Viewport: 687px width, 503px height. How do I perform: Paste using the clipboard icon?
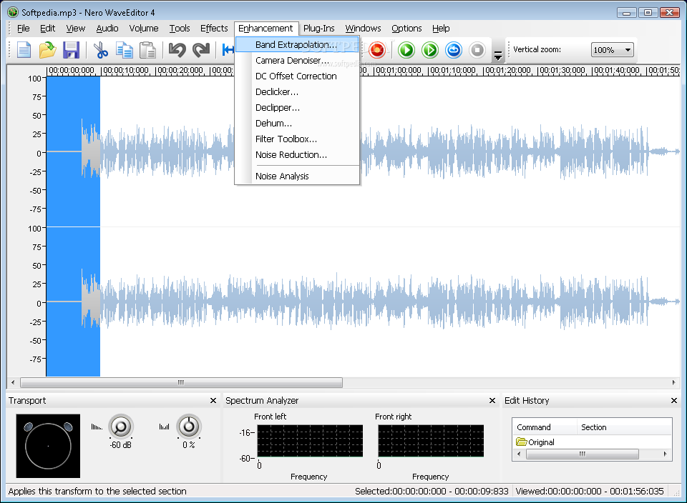pos(147,50)
